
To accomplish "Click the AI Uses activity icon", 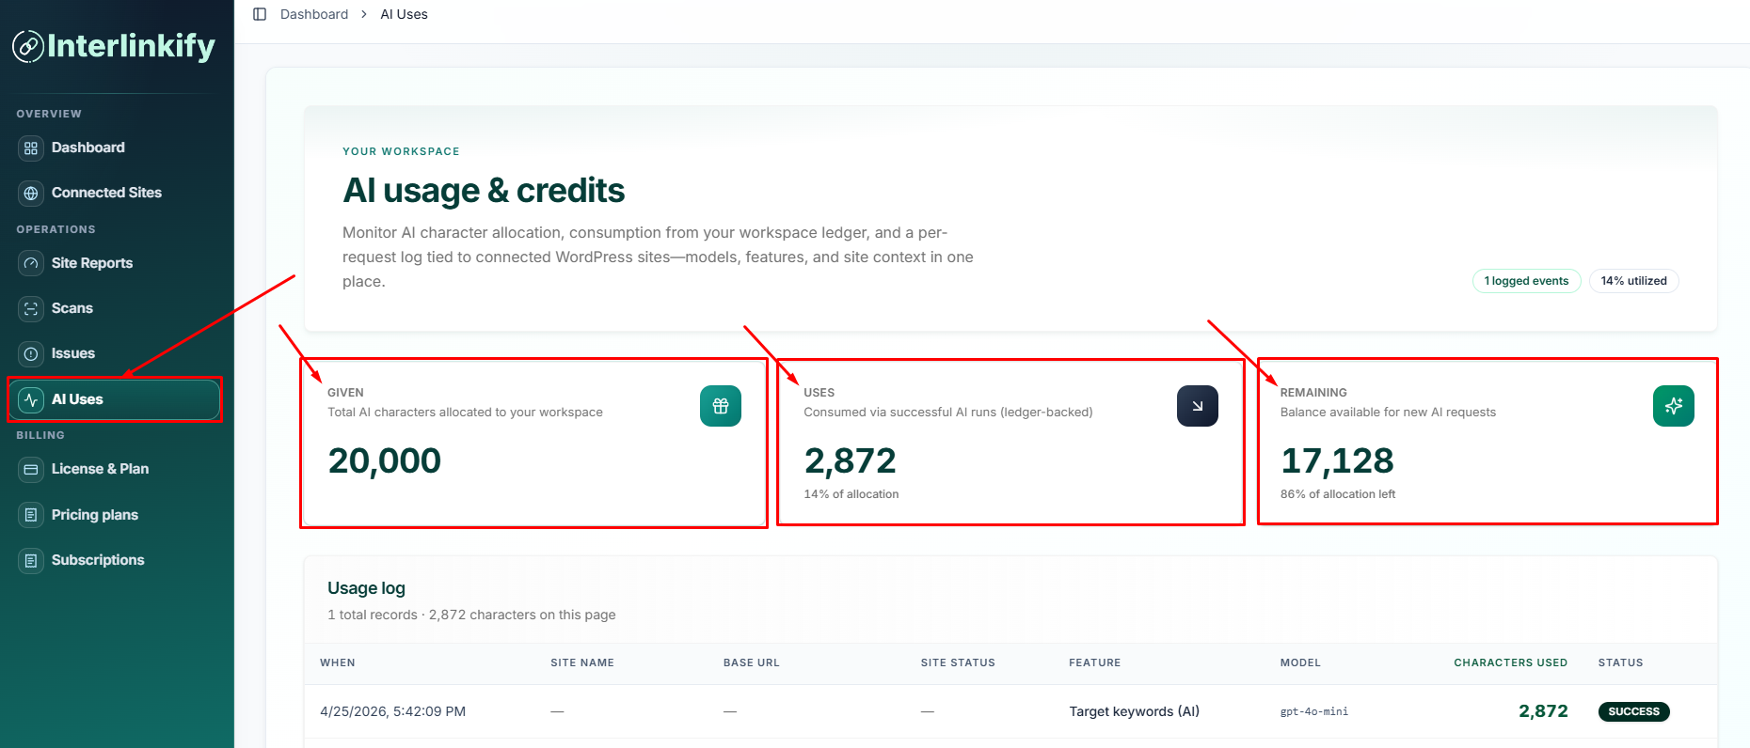I will (31, 399).
